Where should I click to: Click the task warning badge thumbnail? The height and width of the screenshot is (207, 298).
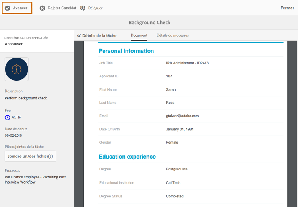tap(17, 69)
